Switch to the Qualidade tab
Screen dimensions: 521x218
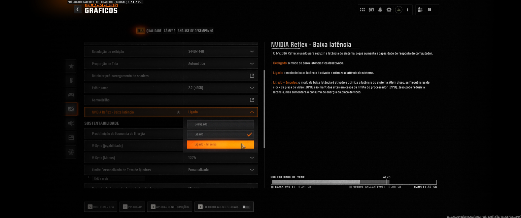[154, 31]
